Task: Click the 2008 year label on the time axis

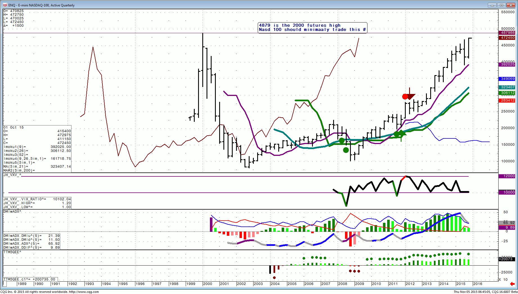Action: (x=343, y=284)
